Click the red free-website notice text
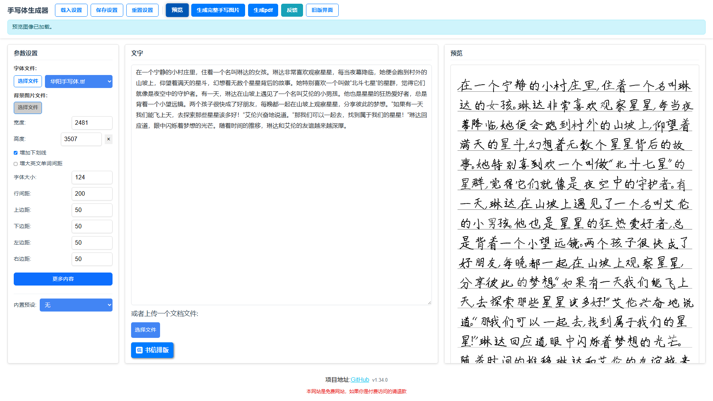713x401 pixels. point(356,391)
